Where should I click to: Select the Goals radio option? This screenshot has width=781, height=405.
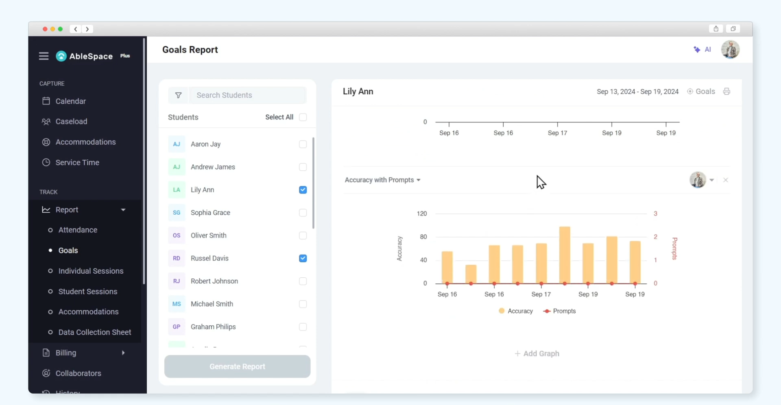(690, 91)
